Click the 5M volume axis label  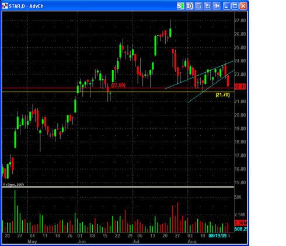point(238,197)
